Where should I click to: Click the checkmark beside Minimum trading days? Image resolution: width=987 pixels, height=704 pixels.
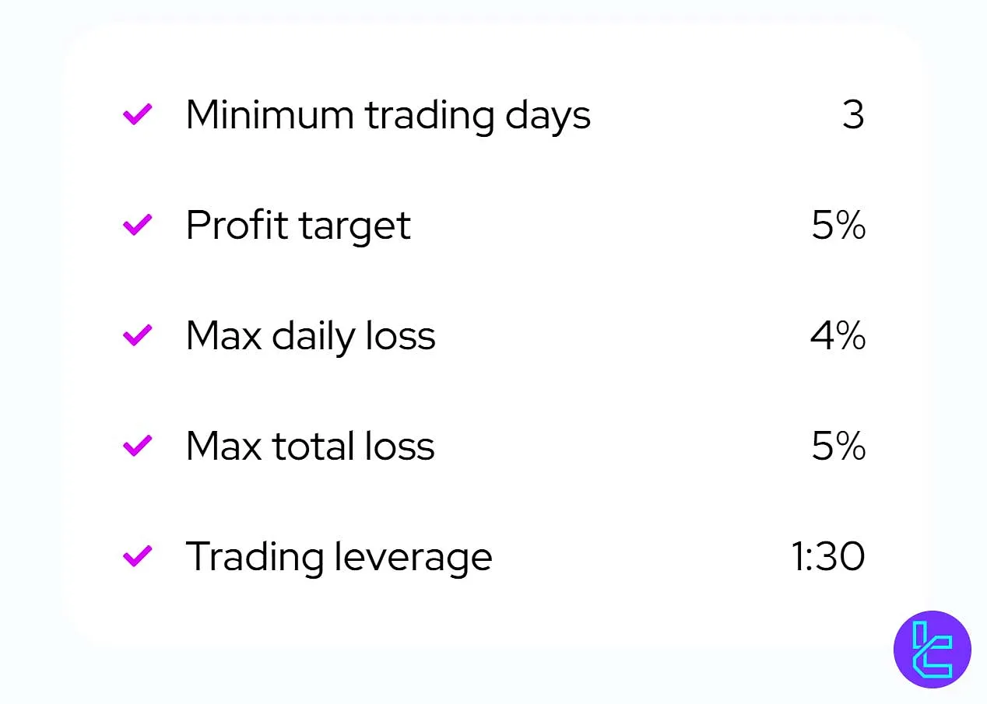coord(137,115)
